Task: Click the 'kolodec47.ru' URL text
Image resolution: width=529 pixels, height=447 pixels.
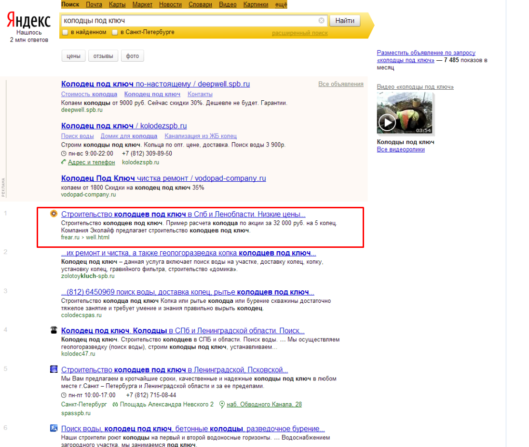Action: pos(78,354)
